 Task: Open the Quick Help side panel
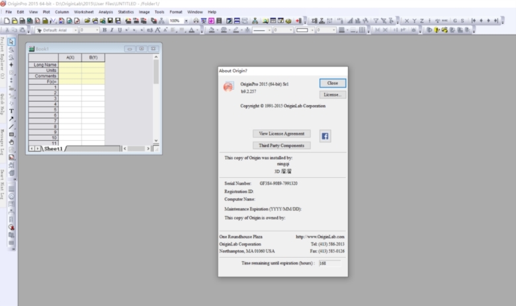2,104
